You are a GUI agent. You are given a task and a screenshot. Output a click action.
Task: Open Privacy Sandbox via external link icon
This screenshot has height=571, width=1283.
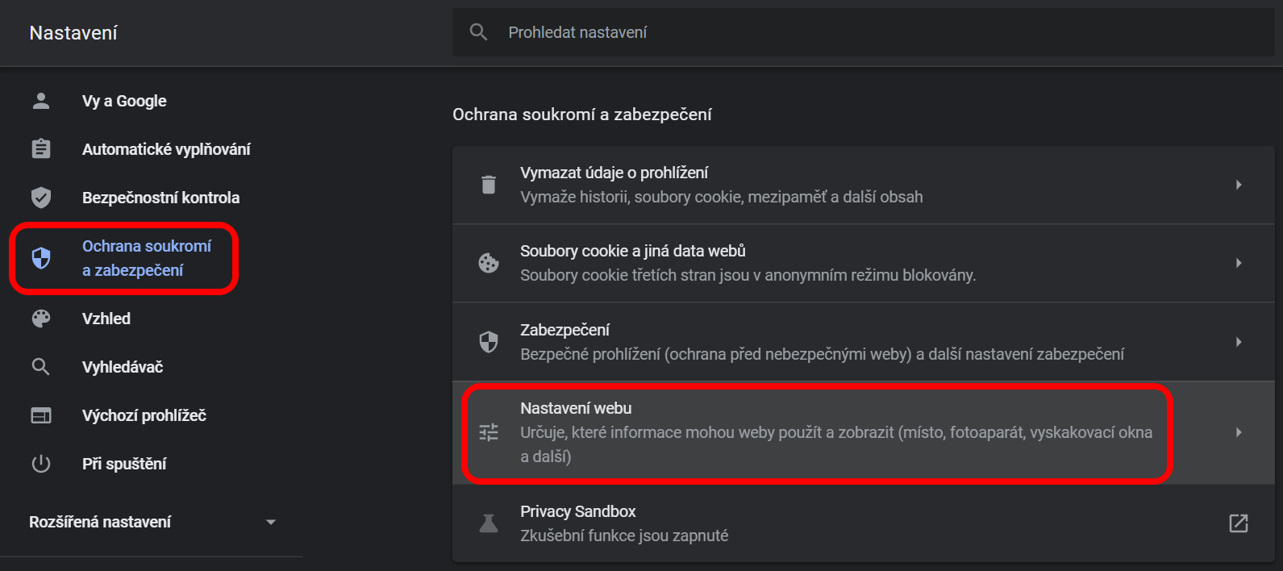[x=1239, y=523]
